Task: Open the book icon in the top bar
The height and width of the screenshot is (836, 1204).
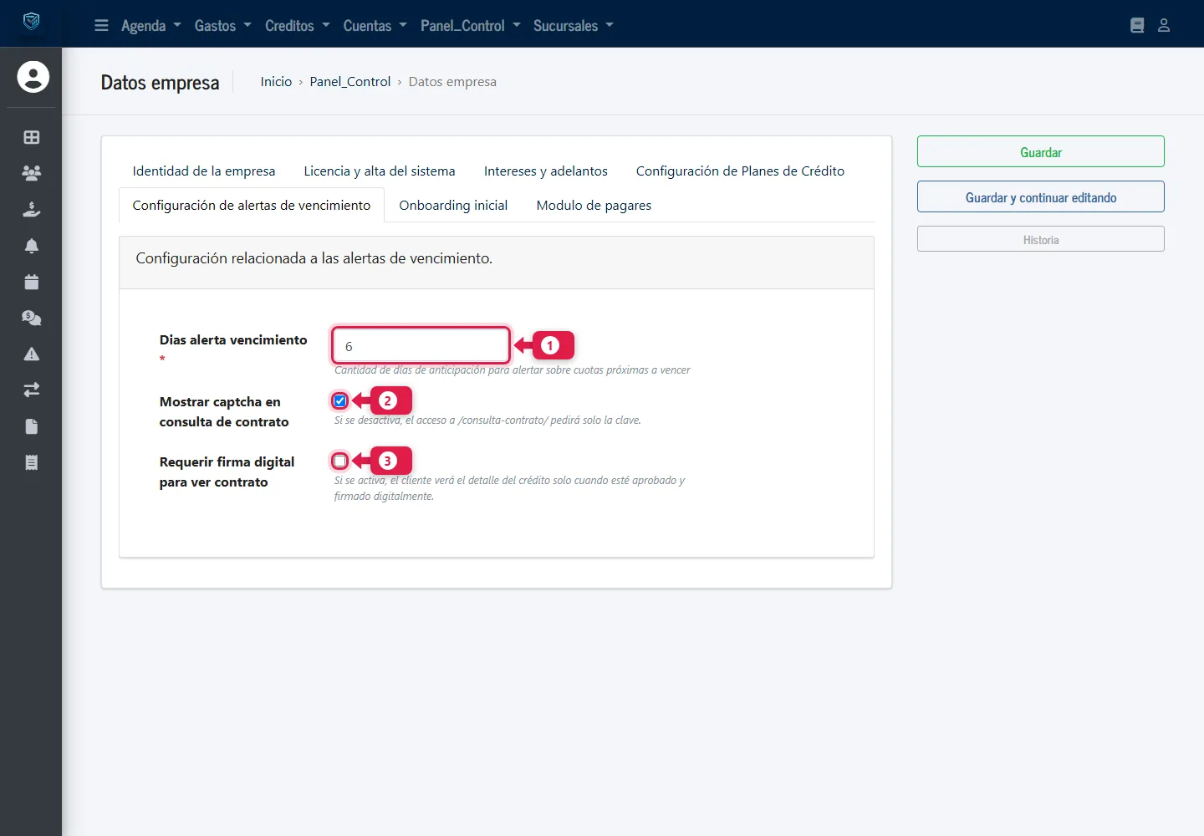Action: [x=1137, y=25]
